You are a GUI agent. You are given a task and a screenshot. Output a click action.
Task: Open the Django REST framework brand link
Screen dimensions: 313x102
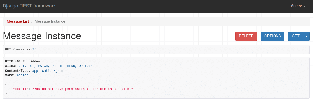[x=29, y=6]
